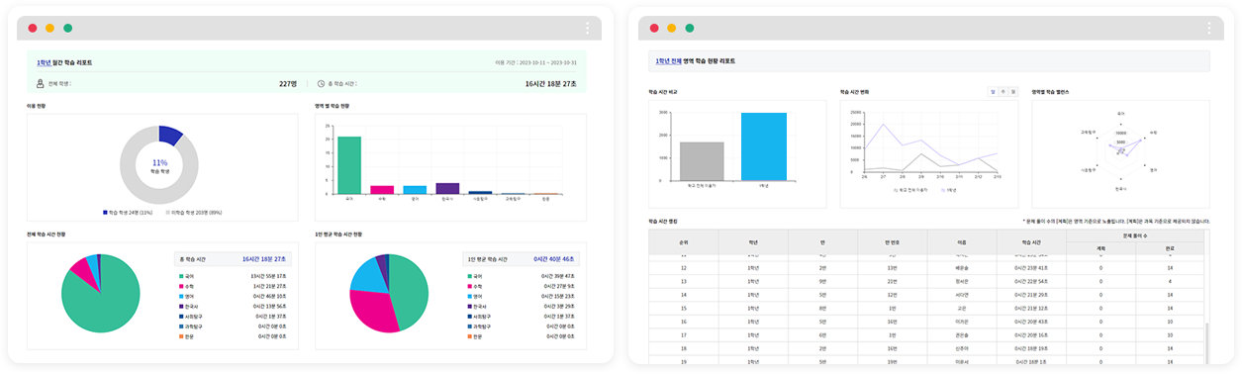The width and height of the screenshot is (1242, 374).
Task: Open the kebab menu in the left window
Action: [587, 28]
